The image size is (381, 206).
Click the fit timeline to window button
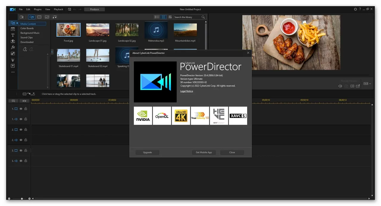click(24, 101)
